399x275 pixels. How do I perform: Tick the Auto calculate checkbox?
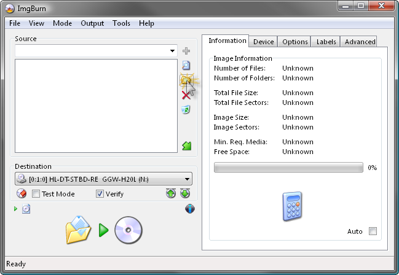tap(373, 231)
